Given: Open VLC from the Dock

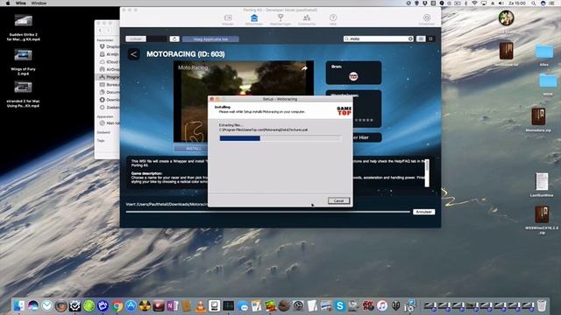Looking at the screenshot, I should [201, 305].
